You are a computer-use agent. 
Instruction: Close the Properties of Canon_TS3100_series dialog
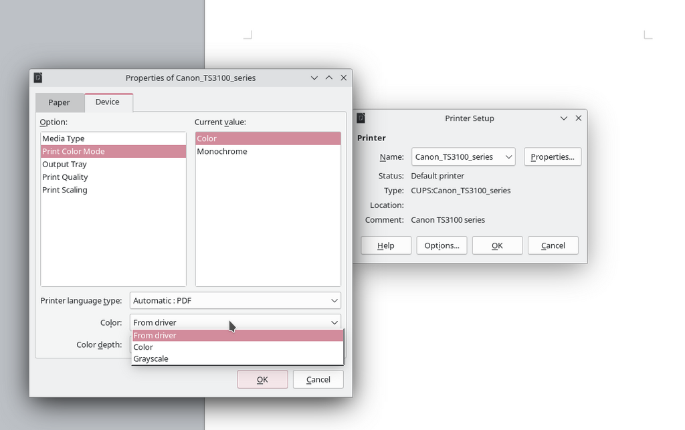click(x=344, y=78)
